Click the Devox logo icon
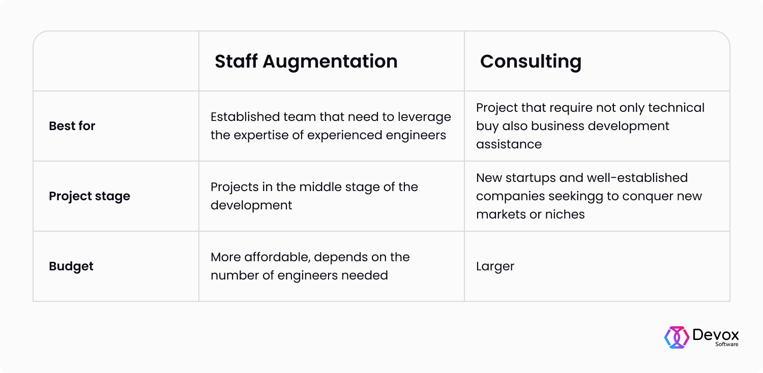763x373 pixels. point(677,337)
